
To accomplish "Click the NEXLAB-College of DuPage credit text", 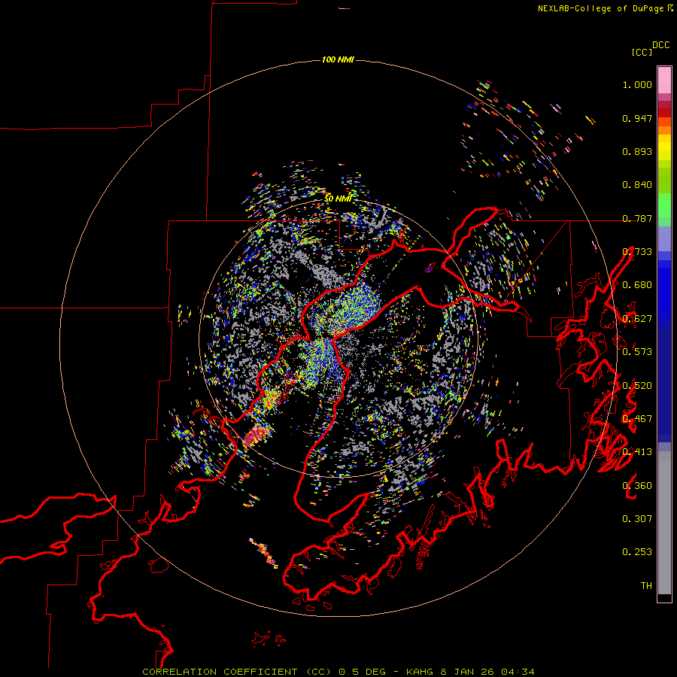I will (605, 8).
